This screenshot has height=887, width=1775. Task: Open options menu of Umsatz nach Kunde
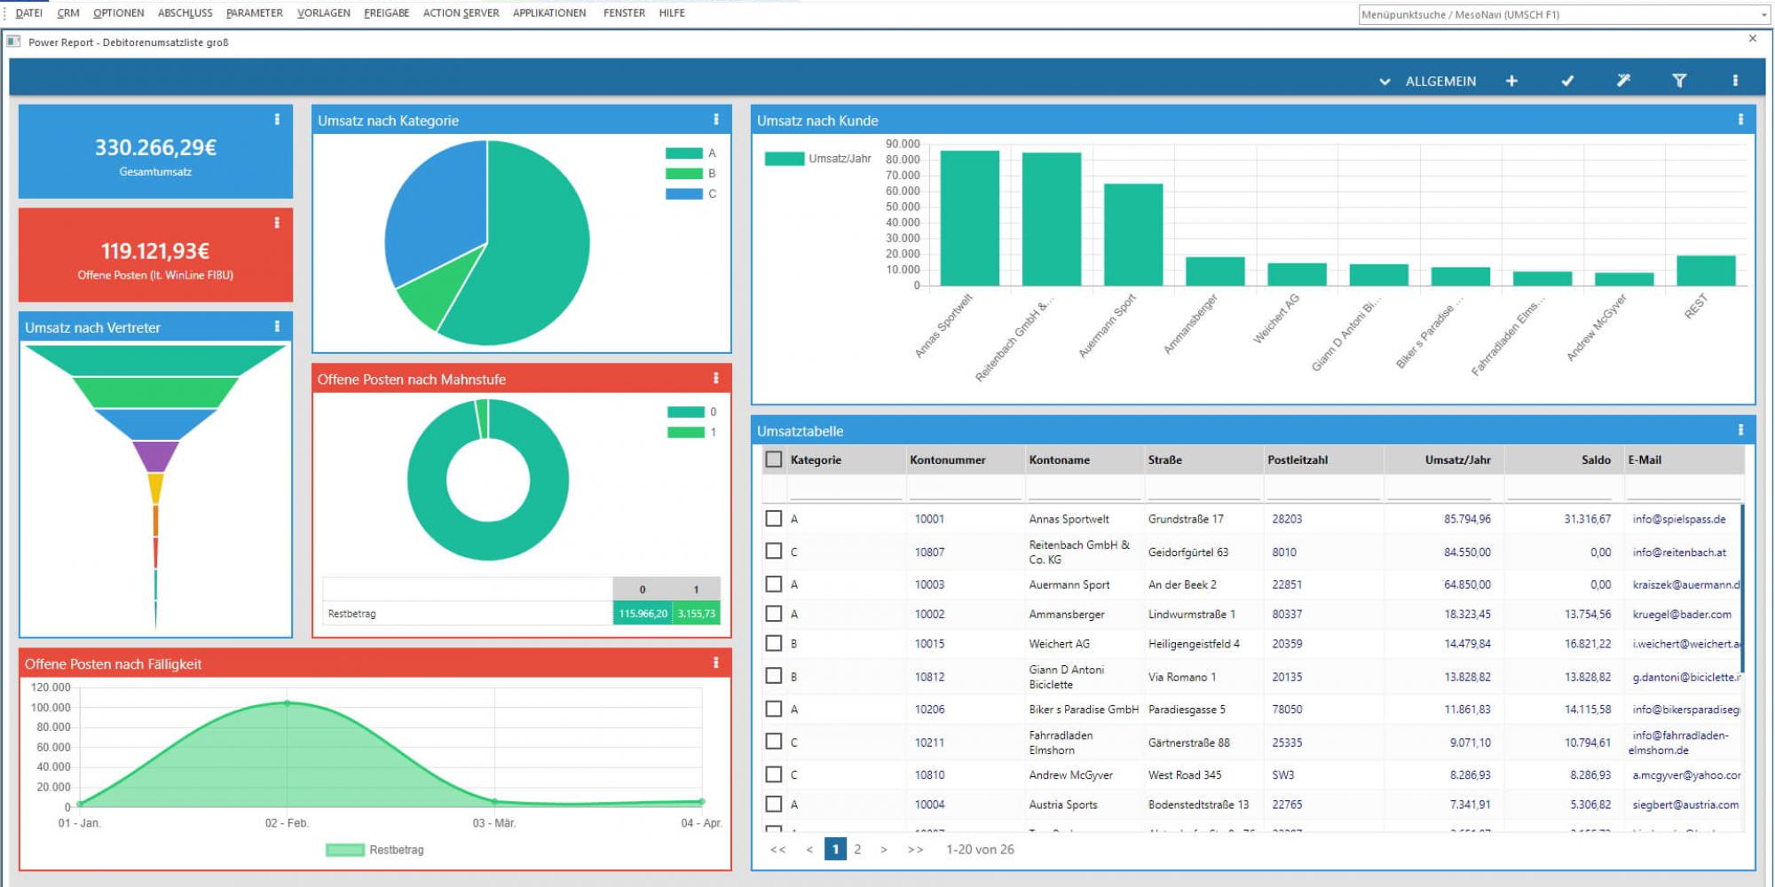point(1740,120)
